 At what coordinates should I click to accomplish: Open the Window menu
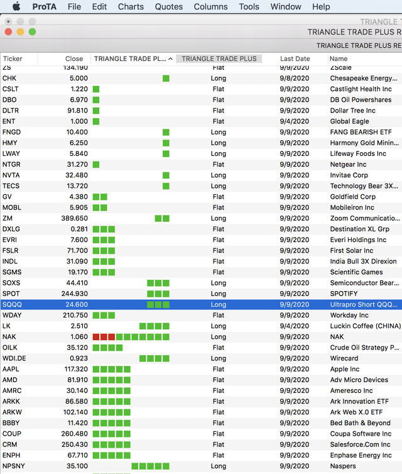point(286,7)
